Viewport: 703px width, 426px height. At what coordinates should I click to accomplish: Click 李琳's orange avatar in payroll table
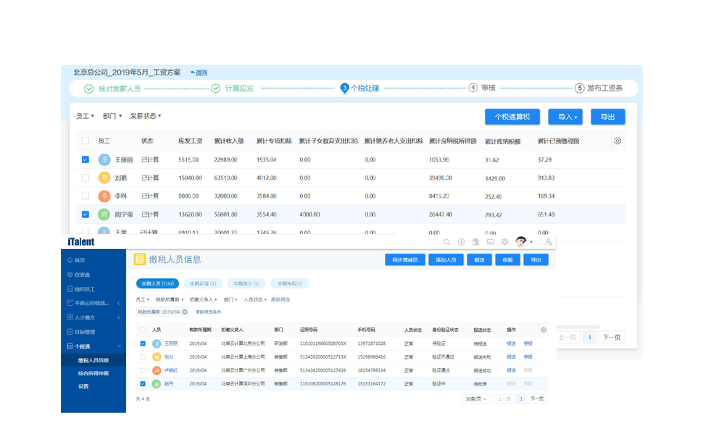pyautogui.click(x=104, y=196)
